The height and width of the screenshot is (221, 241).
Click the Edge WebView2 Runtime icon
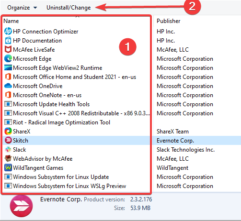8,68
